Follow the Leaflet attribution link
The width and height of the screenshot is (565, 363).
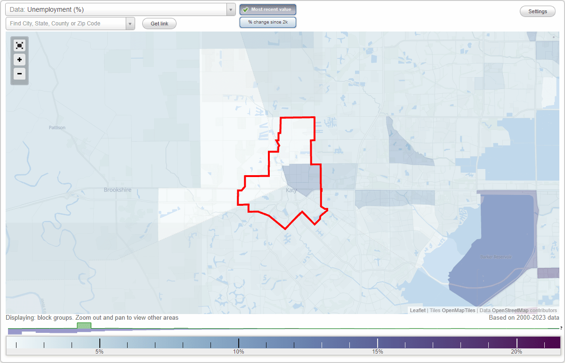417,311
